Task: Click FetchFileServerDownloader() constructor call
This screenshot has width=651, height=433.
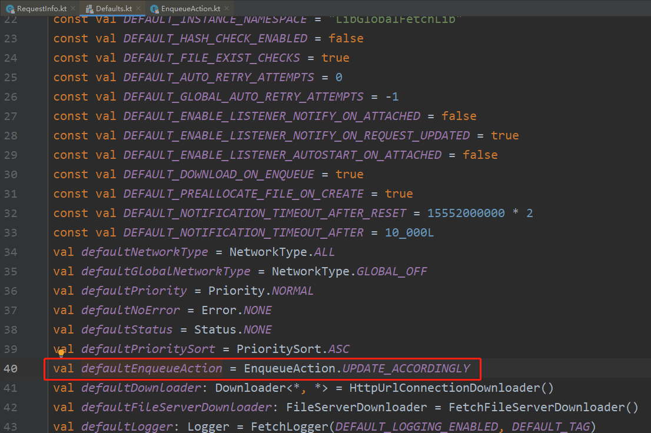Action: click(543, 407)
